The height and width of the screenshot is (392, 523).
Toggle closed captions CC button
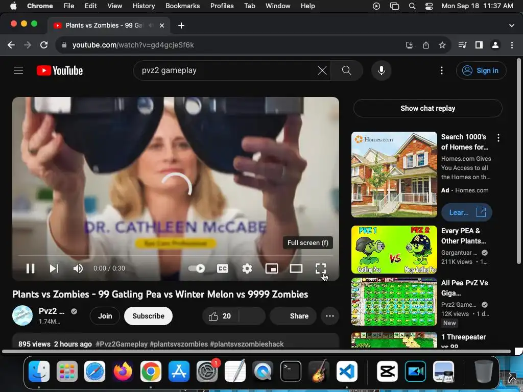click(223, 268)
